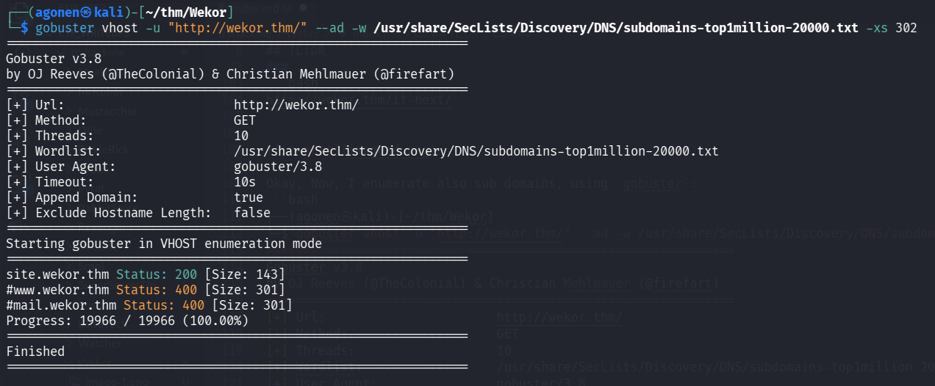Click the --ad flag in the command

point(327,29)
